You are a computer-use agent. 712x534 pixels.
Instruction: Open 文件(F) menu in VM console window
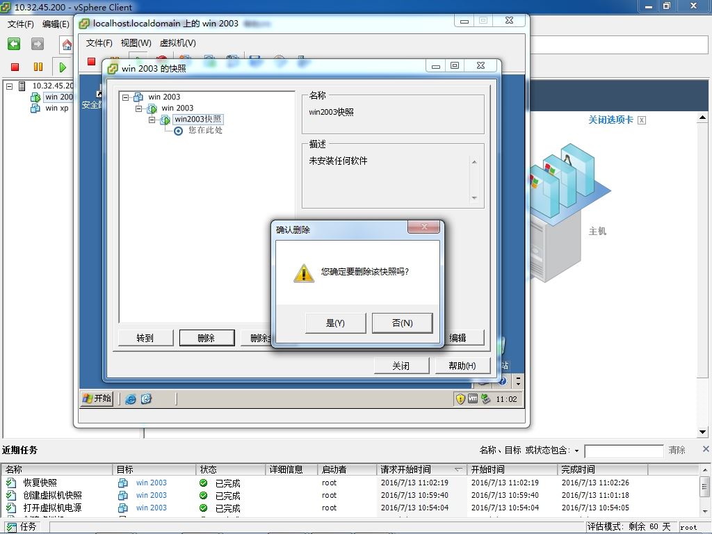(99, 42)
